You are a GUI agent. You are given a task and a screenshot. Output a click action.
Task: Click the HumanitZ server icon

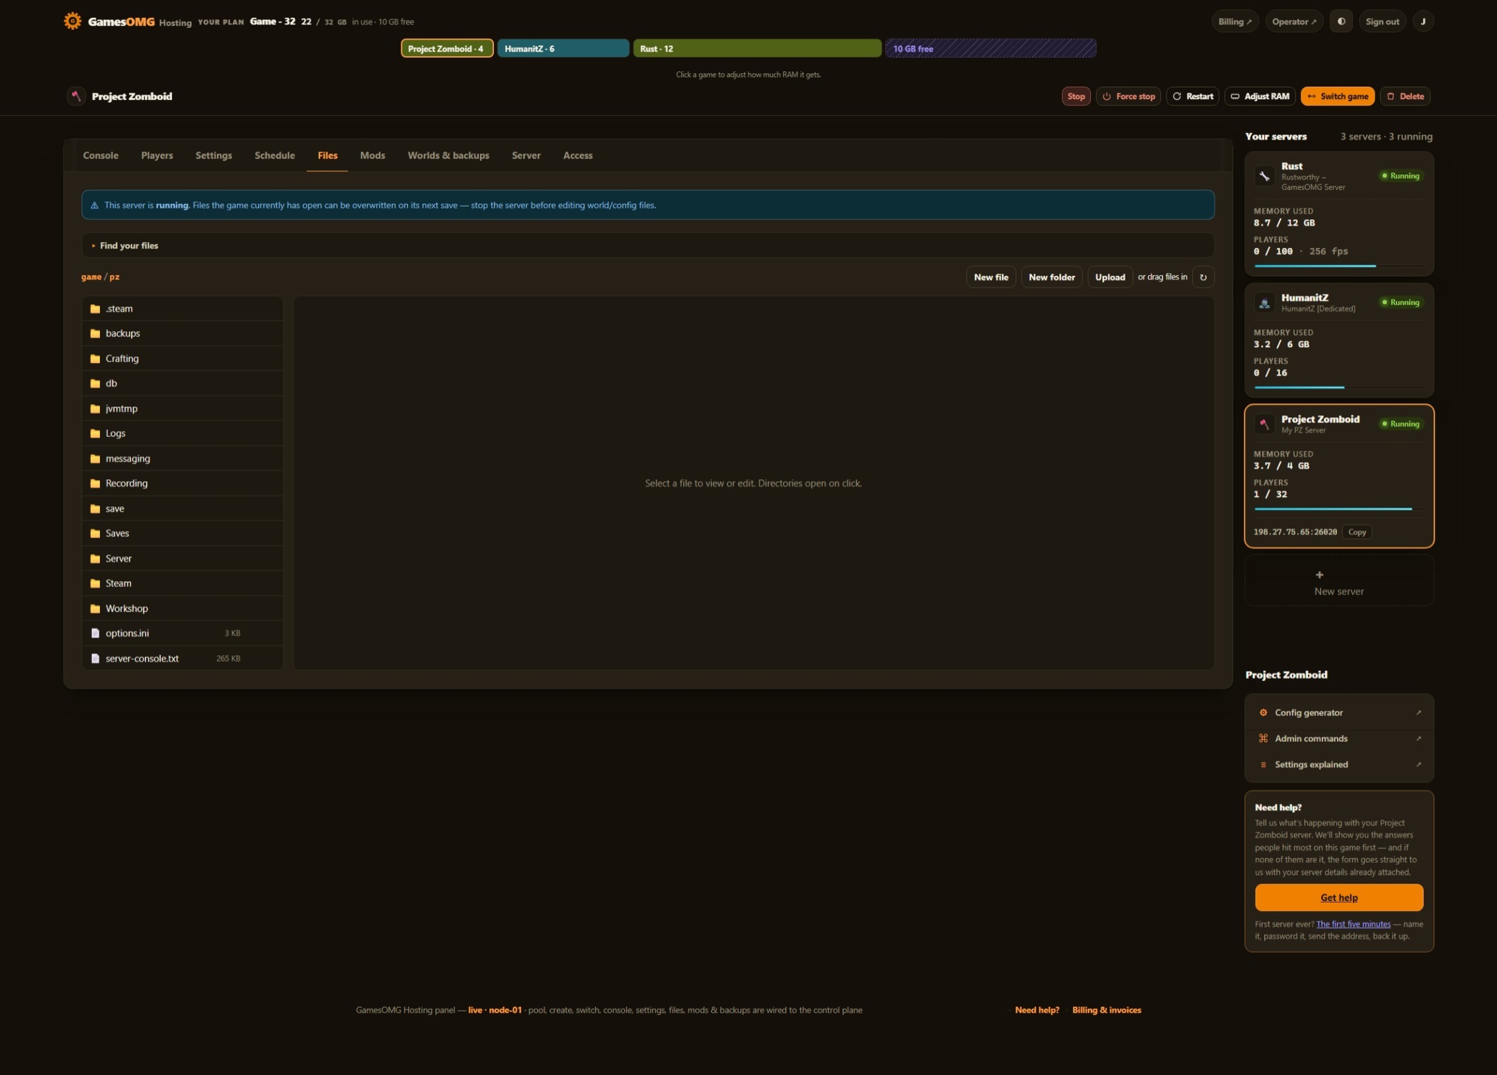[x=1264, y=303]
